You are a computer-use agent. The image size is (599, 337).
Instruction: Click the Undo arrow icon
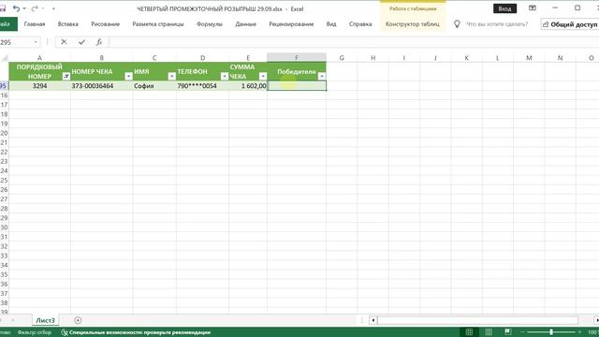pos(16,8)
